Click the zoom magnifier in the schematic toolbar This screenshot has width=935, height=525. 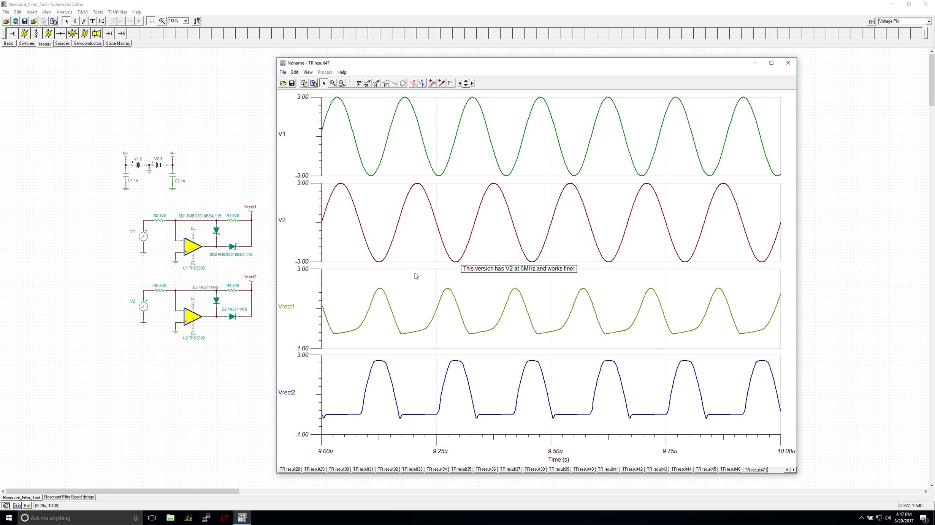coord(162,21)
